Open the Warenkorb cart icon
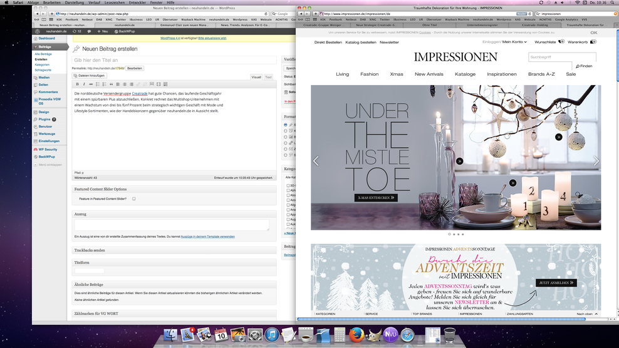The image size is (619, 348). (x=593, y=42)
